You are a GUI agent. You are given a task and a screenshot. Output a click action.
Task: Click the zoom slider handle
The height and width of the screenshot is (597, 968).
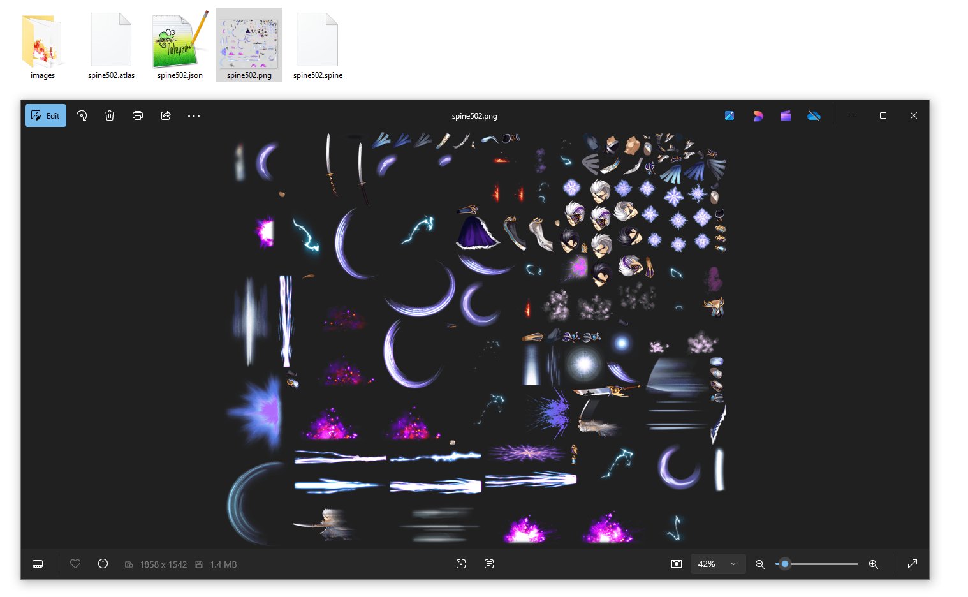(x=785, y=564)
